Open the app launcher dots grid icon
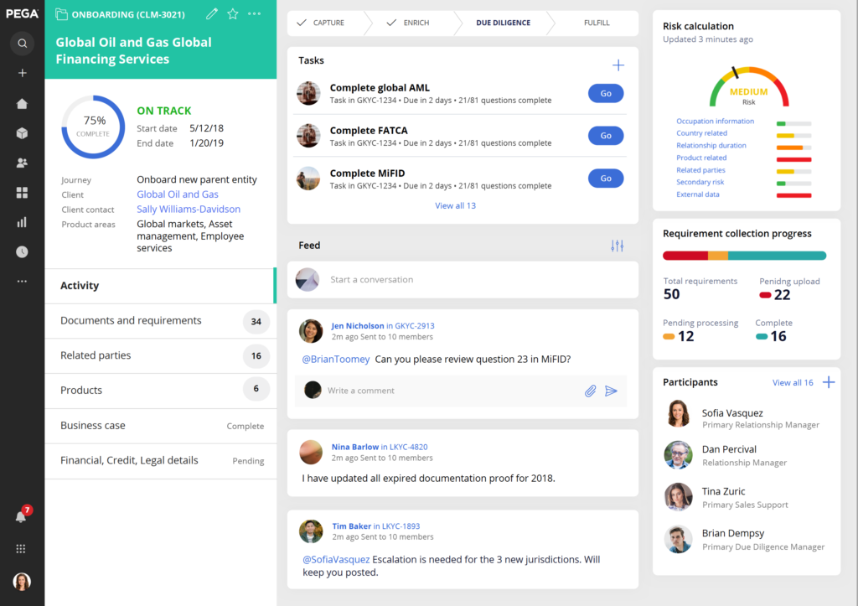This screenshot has height=606, width=858. coord(21,549)
